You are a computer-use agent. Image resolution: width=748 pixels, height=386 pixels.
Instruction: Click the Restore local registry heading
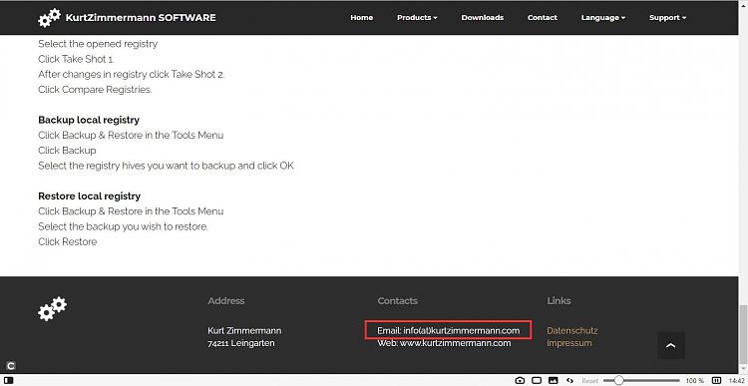[x=89, y=196]
